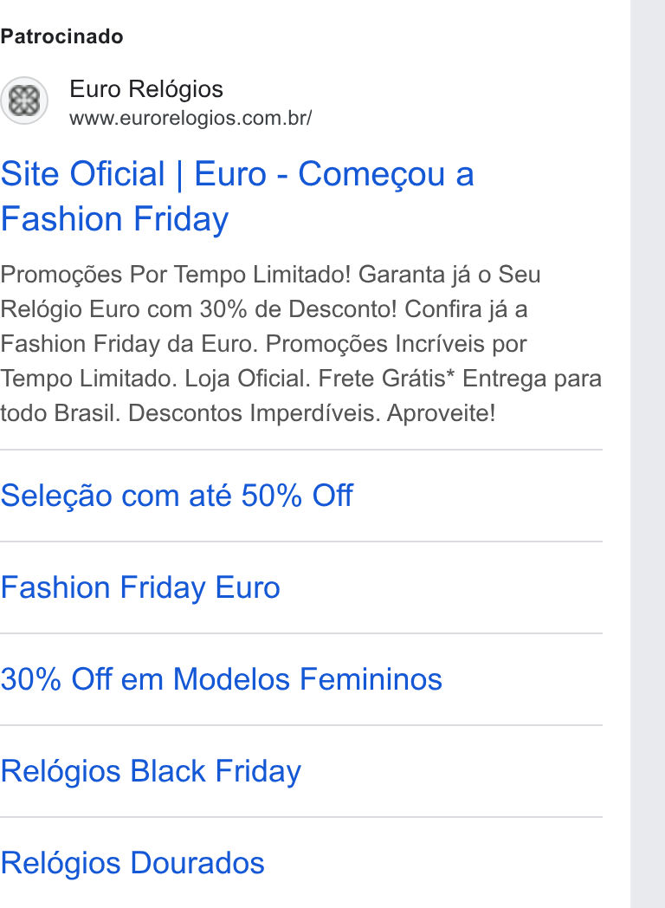Click the ad description paragraph text
665x908 pixels.
point(301,344)
